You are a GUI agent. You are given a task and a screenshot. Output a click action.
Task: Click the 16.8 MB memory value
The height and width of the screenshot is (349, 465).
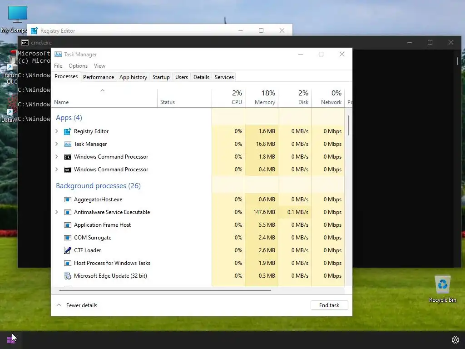click(x=265, y=144)
